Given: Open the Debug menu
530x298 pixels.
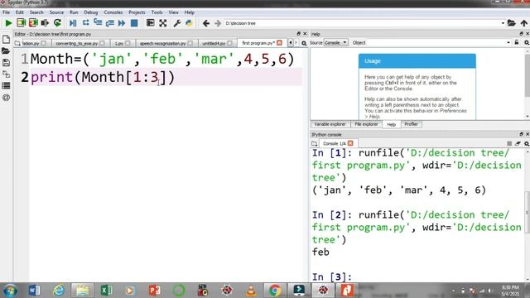Looking at the screenshot, I should tap(90, 12).
